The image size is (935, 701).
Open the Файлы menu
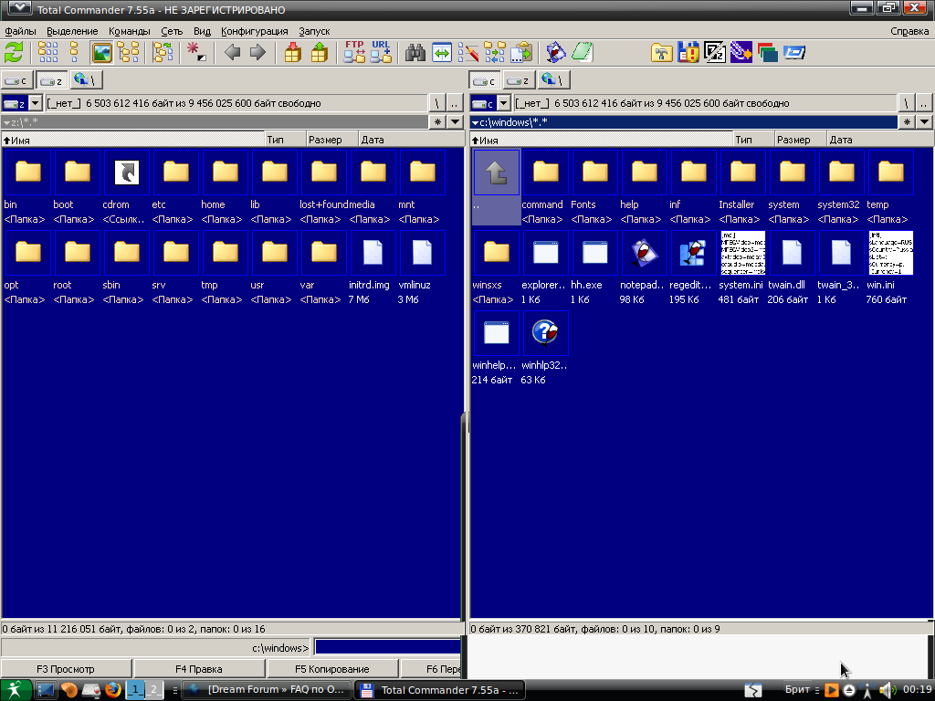click(x=20, y=31)
